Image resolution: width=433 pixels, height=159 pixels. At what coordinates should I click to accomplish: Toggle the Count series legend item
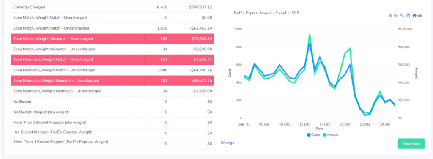(313, 135)
